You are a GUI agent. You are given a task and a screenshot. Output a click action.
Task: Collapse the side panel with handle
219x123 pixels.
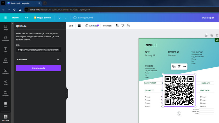click(x=67, y=94)
